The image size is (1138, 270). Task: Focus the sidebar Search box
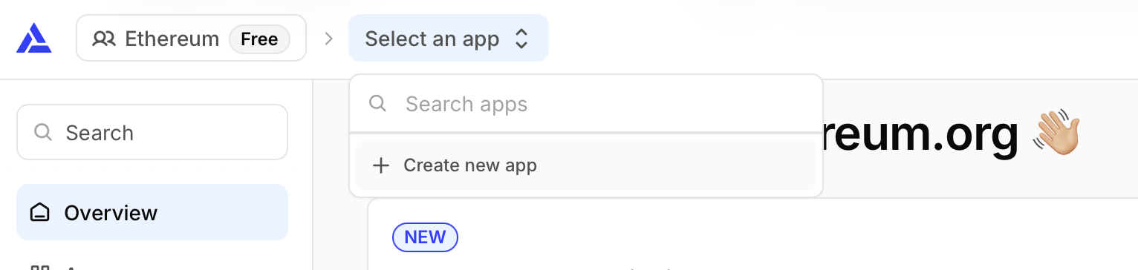click(152, 132)
